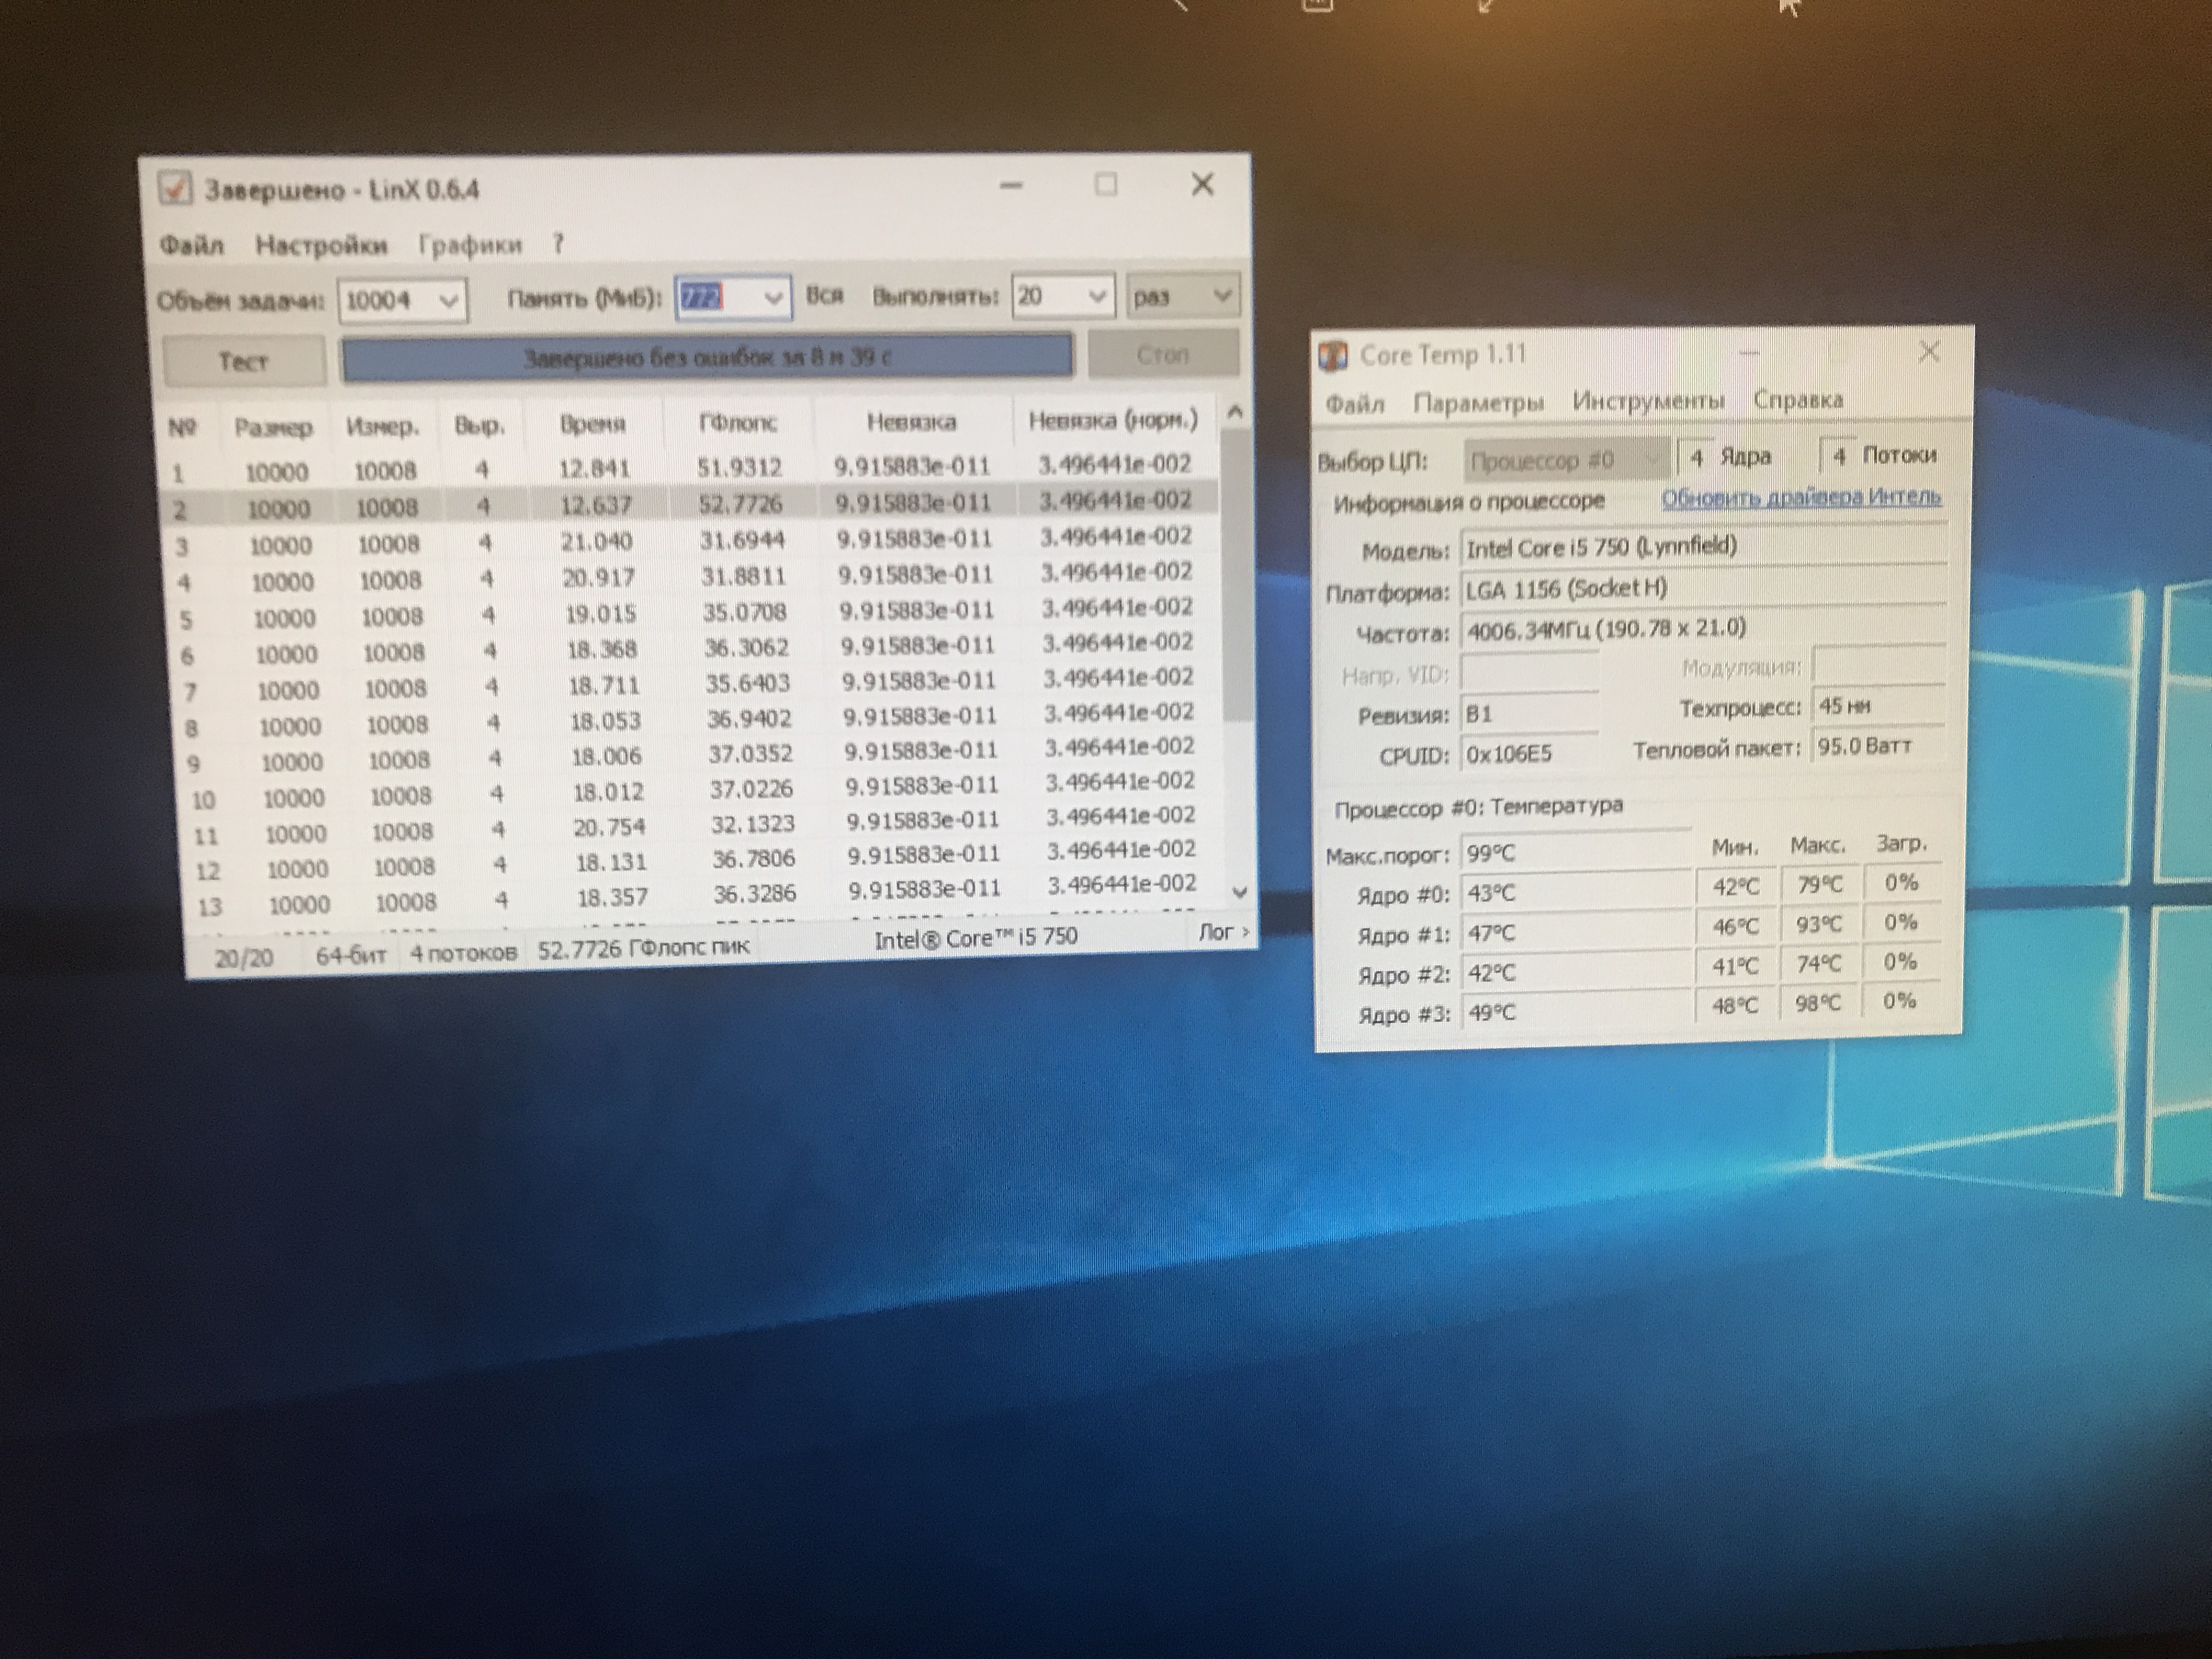The width and height of the screenshot is (2212, 1659).
Task: Maximize the LinX window
Action: [1105, 185]
